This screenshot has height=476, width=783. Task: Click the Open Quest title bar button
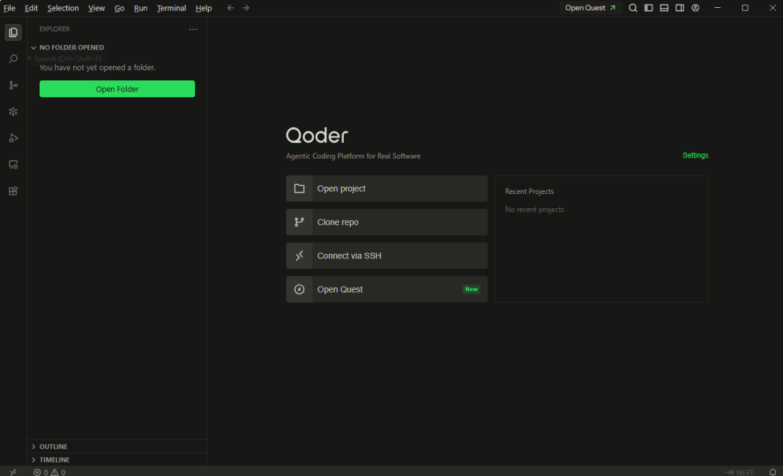pos(590,8)
